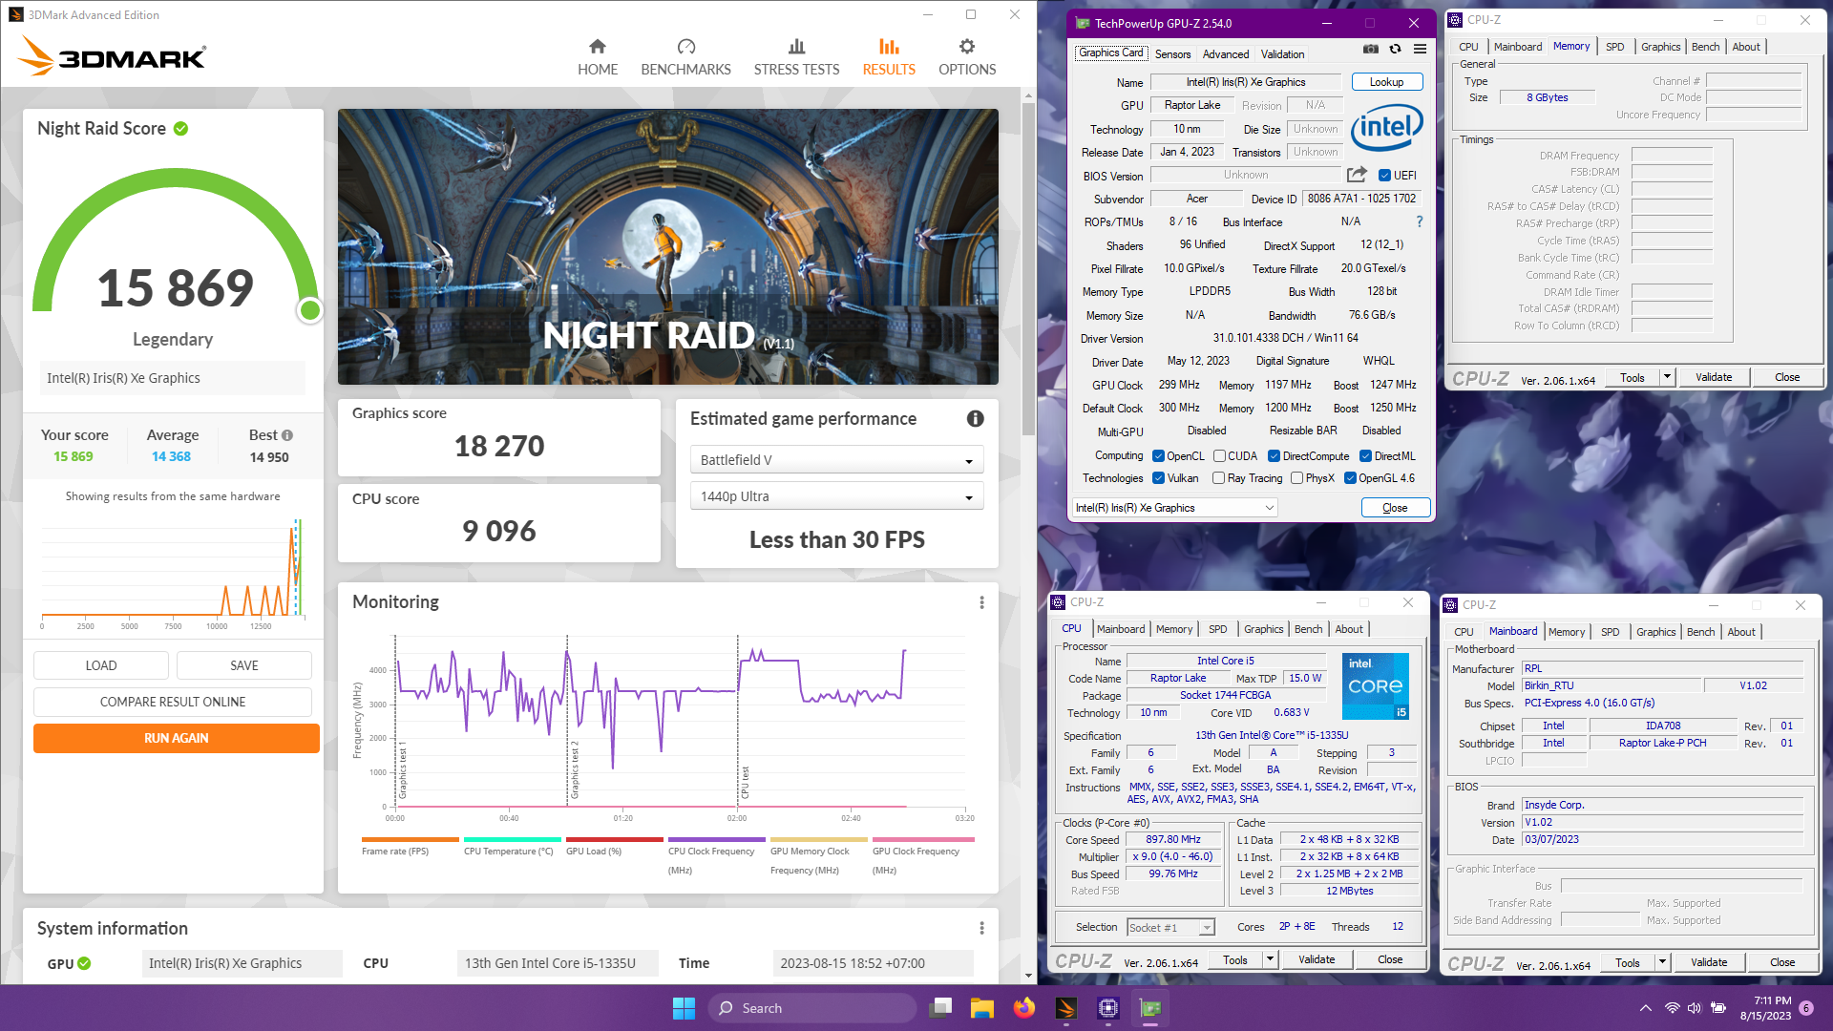Open the volume control in system tray
This screenshot has height=1031, width=1833.
[x=1695, y=1008]
